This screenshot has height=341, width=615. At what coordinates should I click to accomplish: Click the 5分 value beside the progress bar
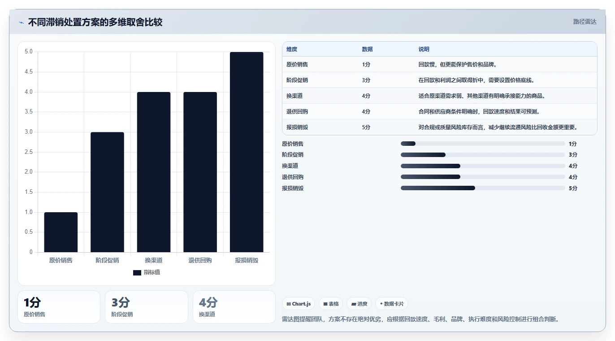coord(573,188)
